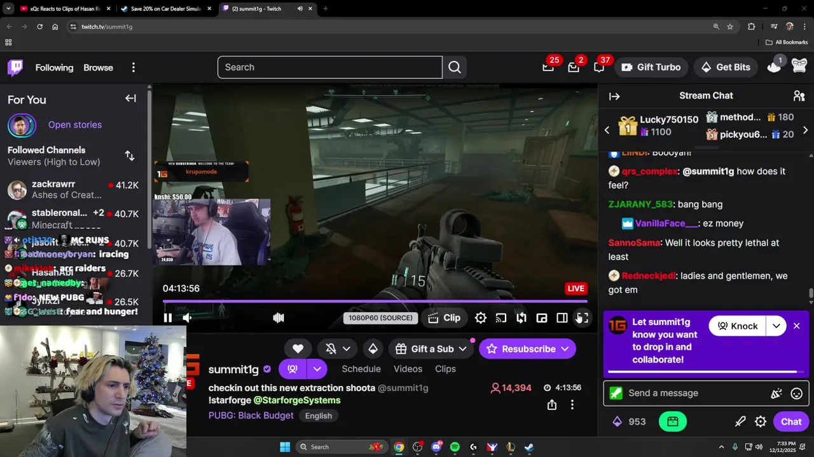Mute the stream volume speaker icon
Screen dimensions: 814x457
point(186,318)
